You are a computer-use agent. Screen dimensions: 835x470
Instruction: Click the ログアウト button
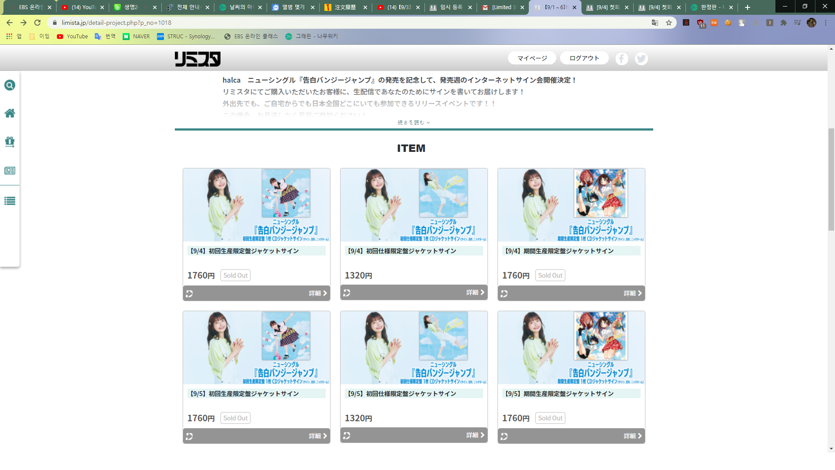point(584,58)
